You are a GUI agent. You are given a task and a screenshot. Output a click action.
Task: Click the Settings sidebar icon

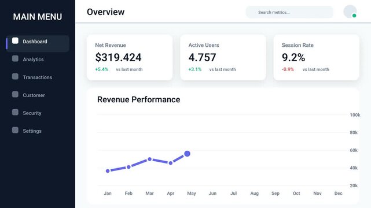click(x=15, y=130)
